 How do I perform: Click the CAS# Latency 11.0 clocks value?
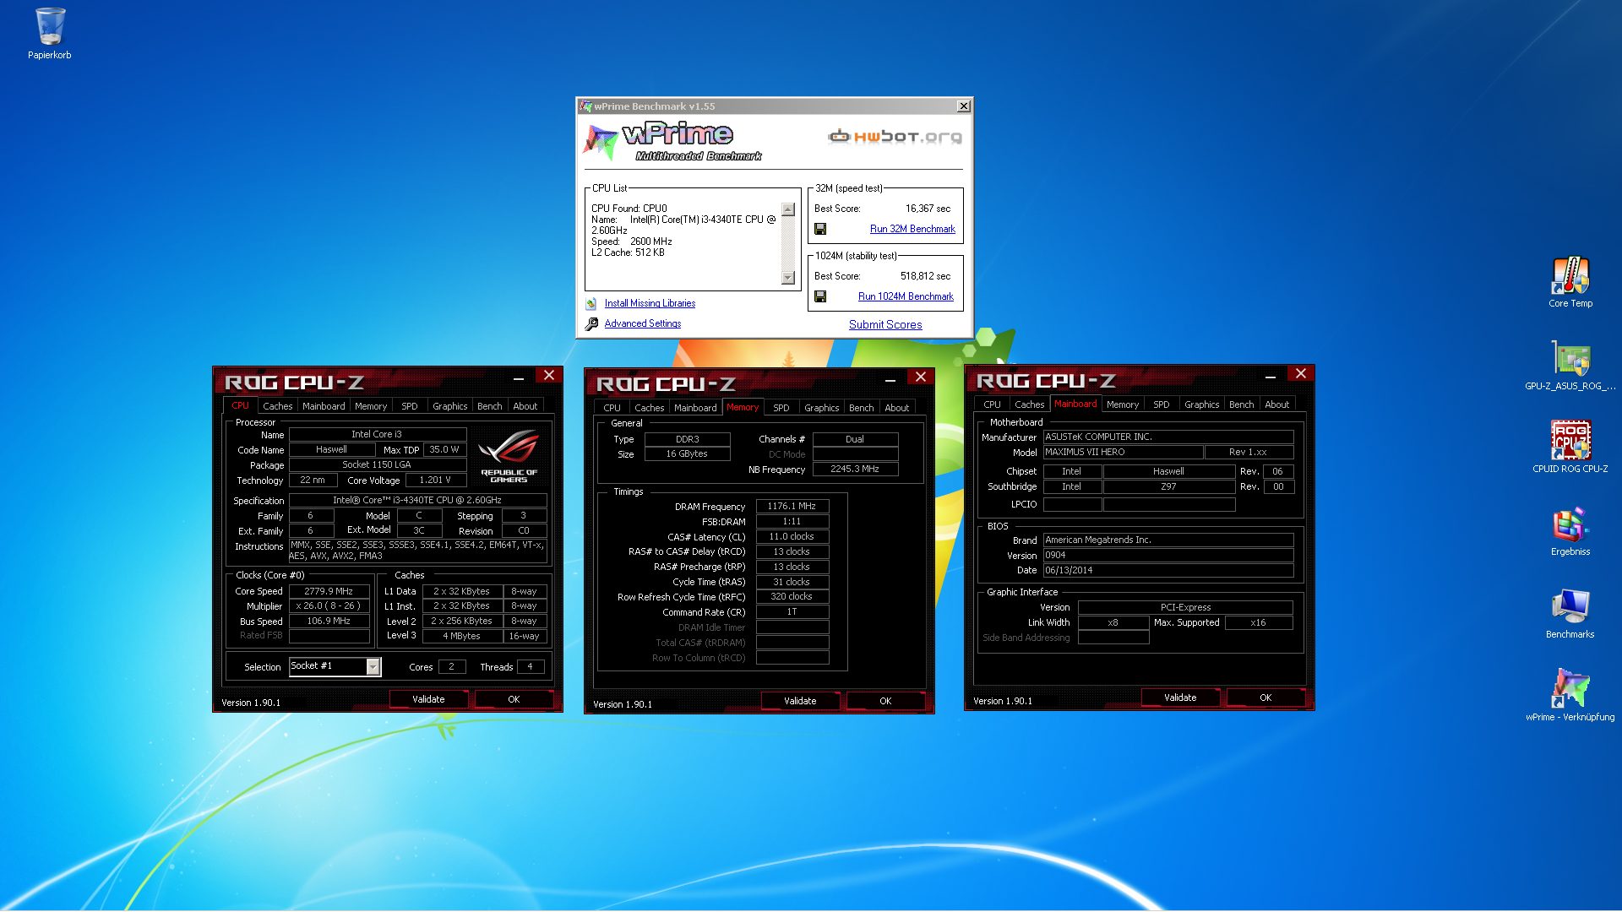792,537
